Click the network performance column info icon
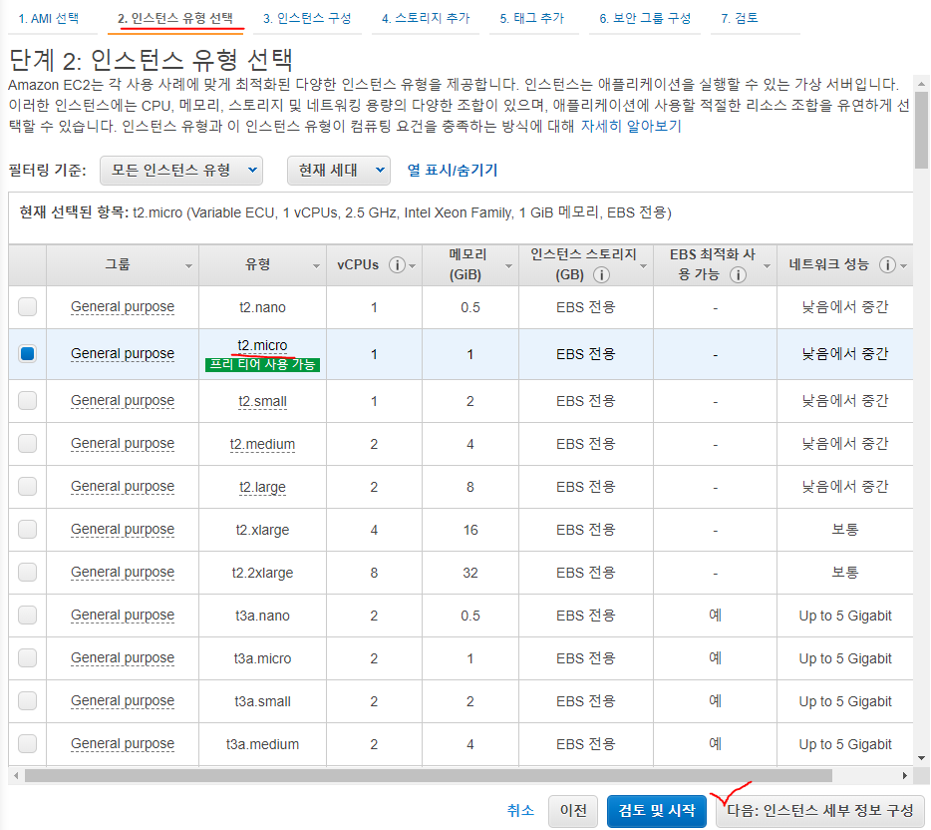The height and width of the screenshot is (830, 931). (x=887, y=265)
